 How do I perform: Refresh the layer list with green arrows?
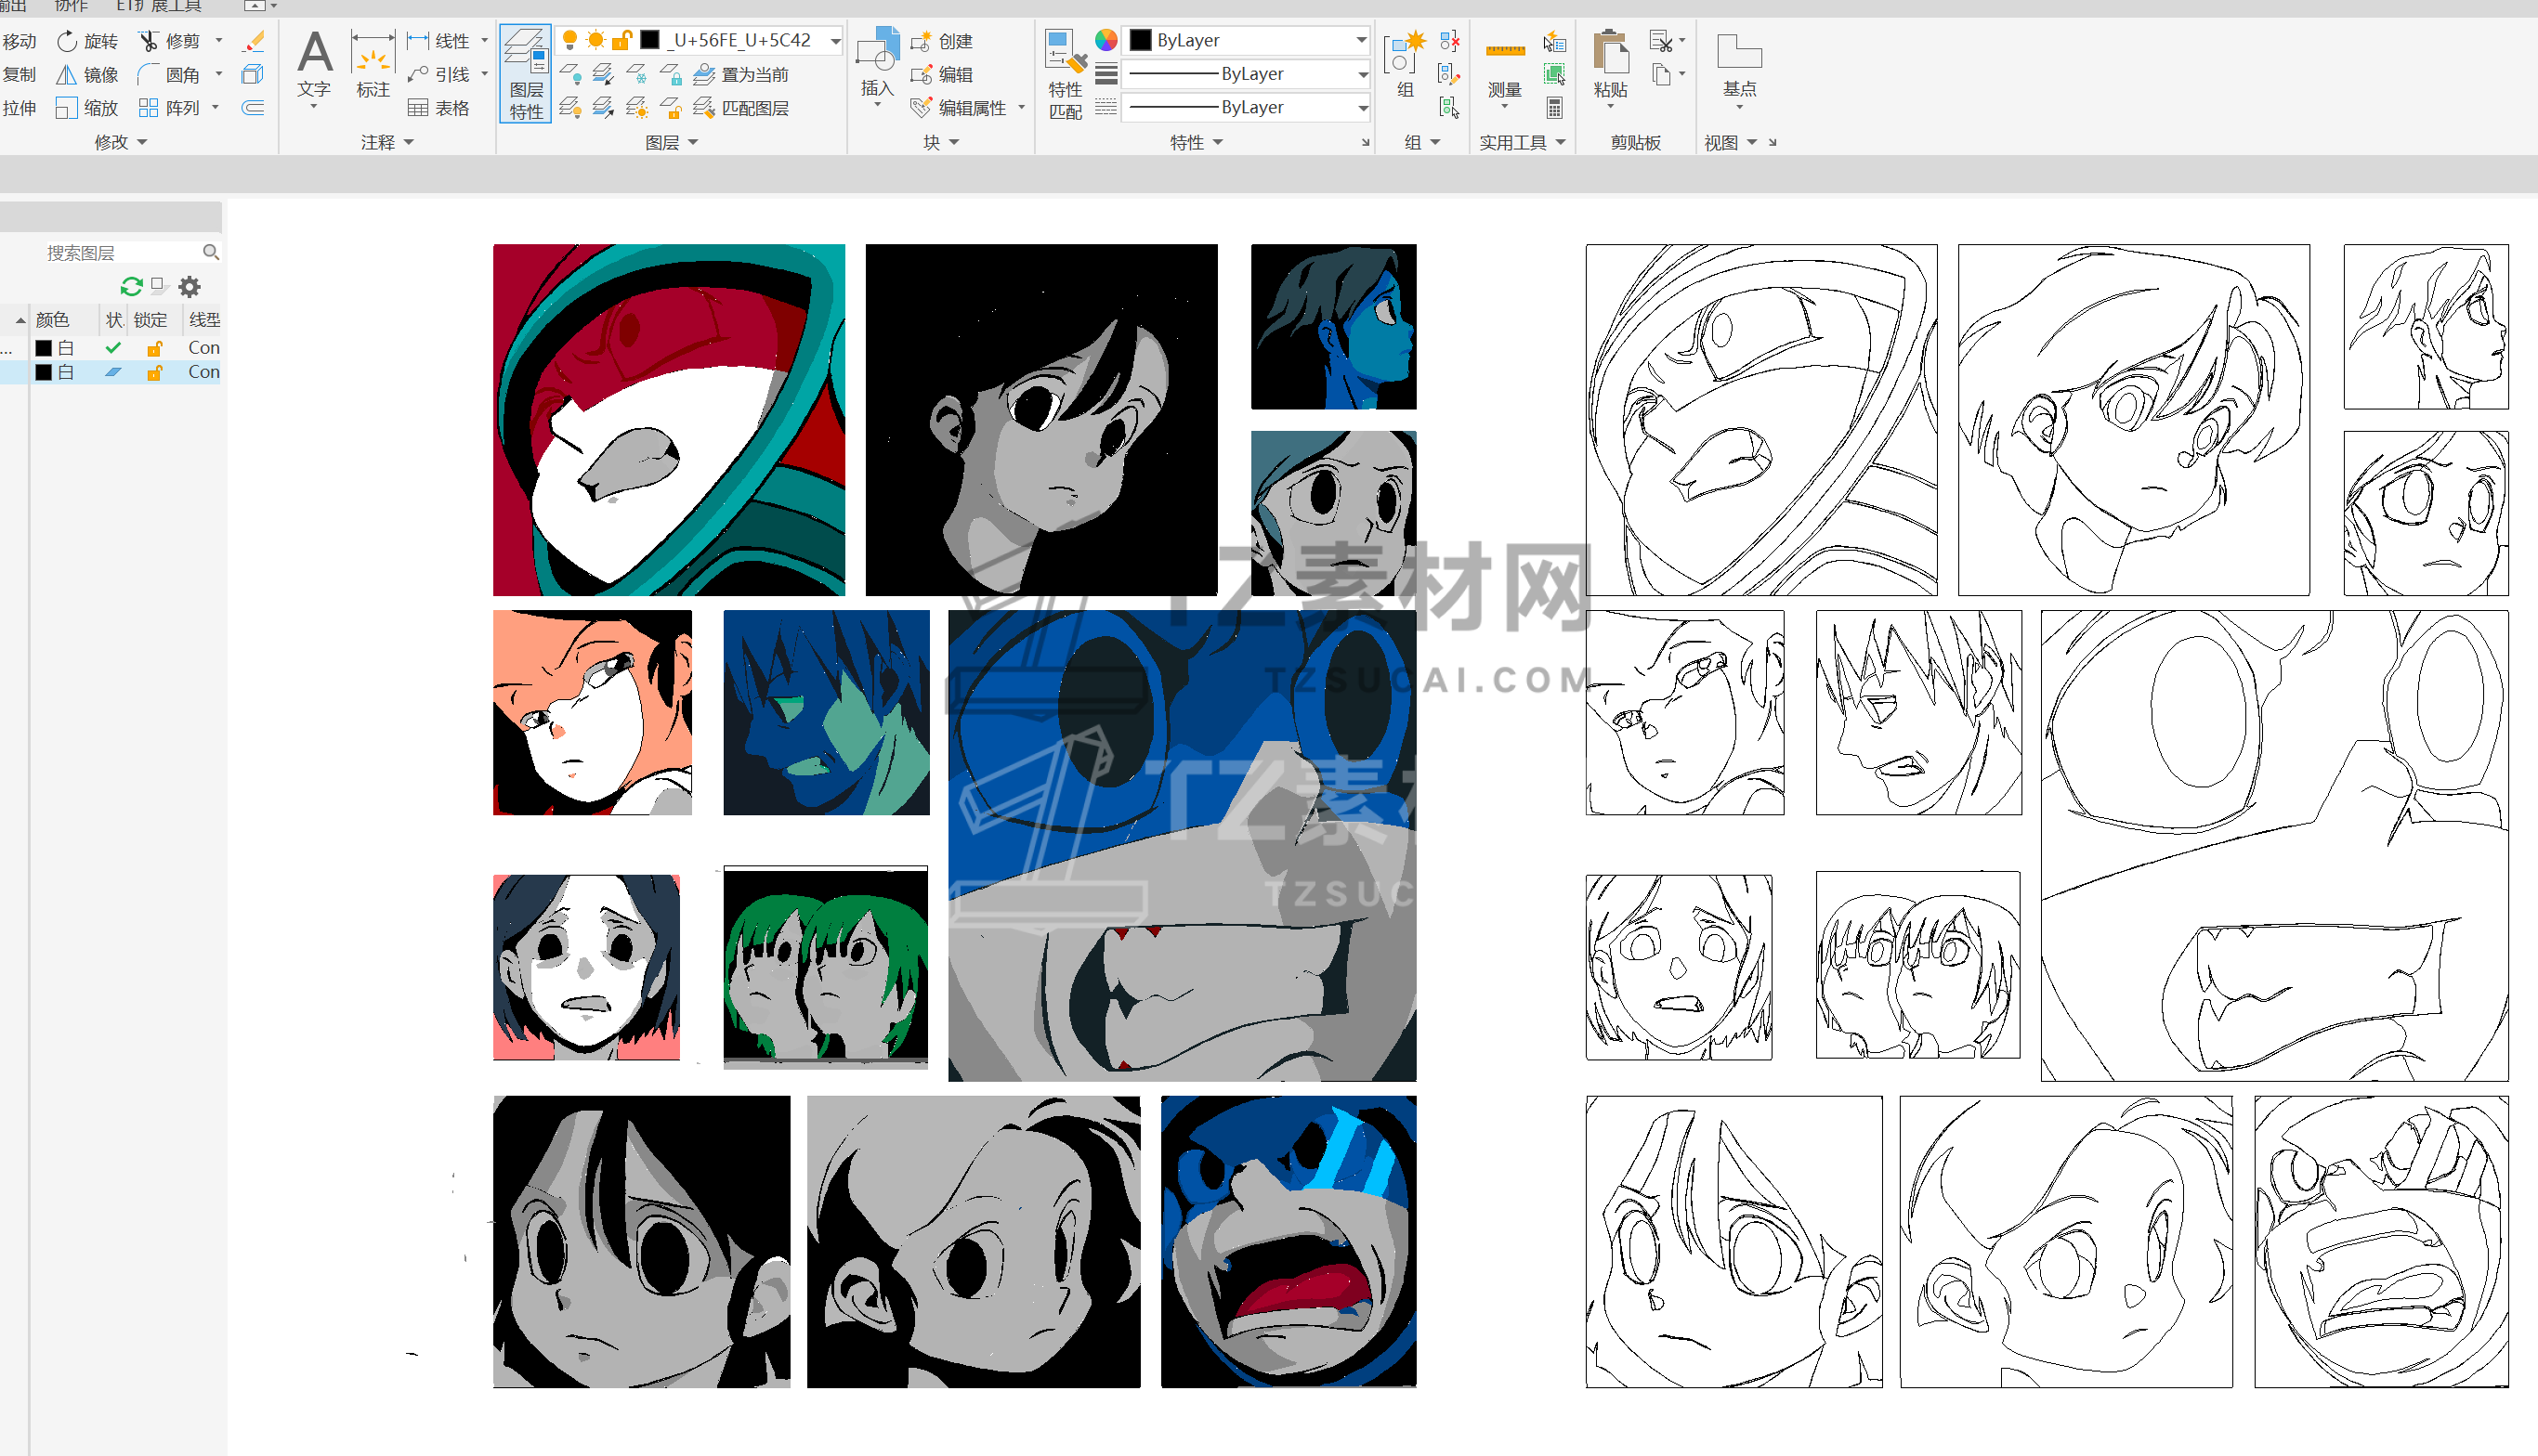point(131,287)
